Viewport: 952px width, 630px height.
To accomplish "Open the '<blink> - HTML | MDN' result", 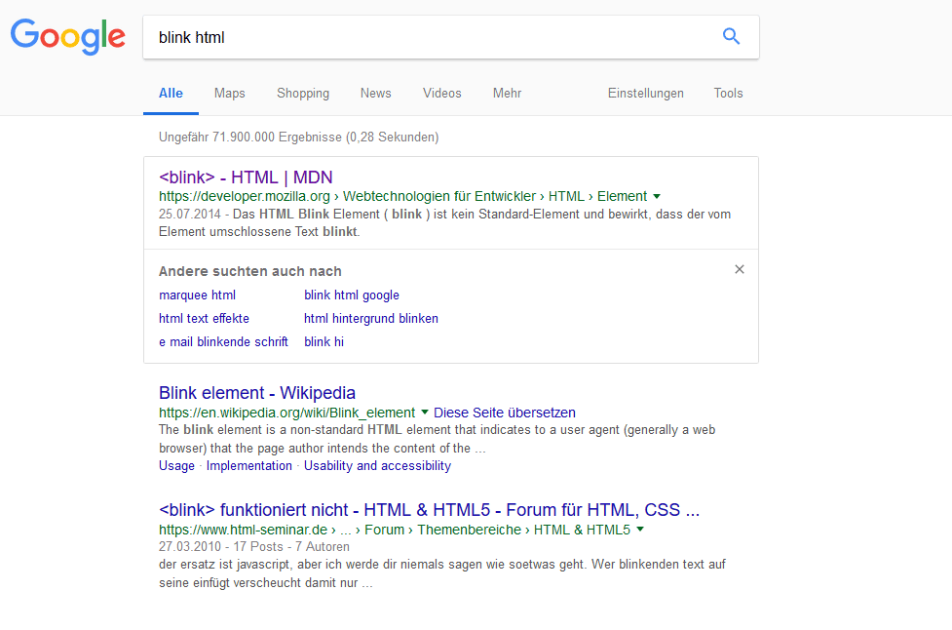I will pos(246,177).
